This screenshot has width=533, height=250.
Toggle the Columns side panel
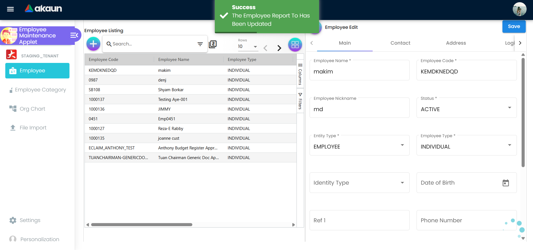[x=300, y=74]
